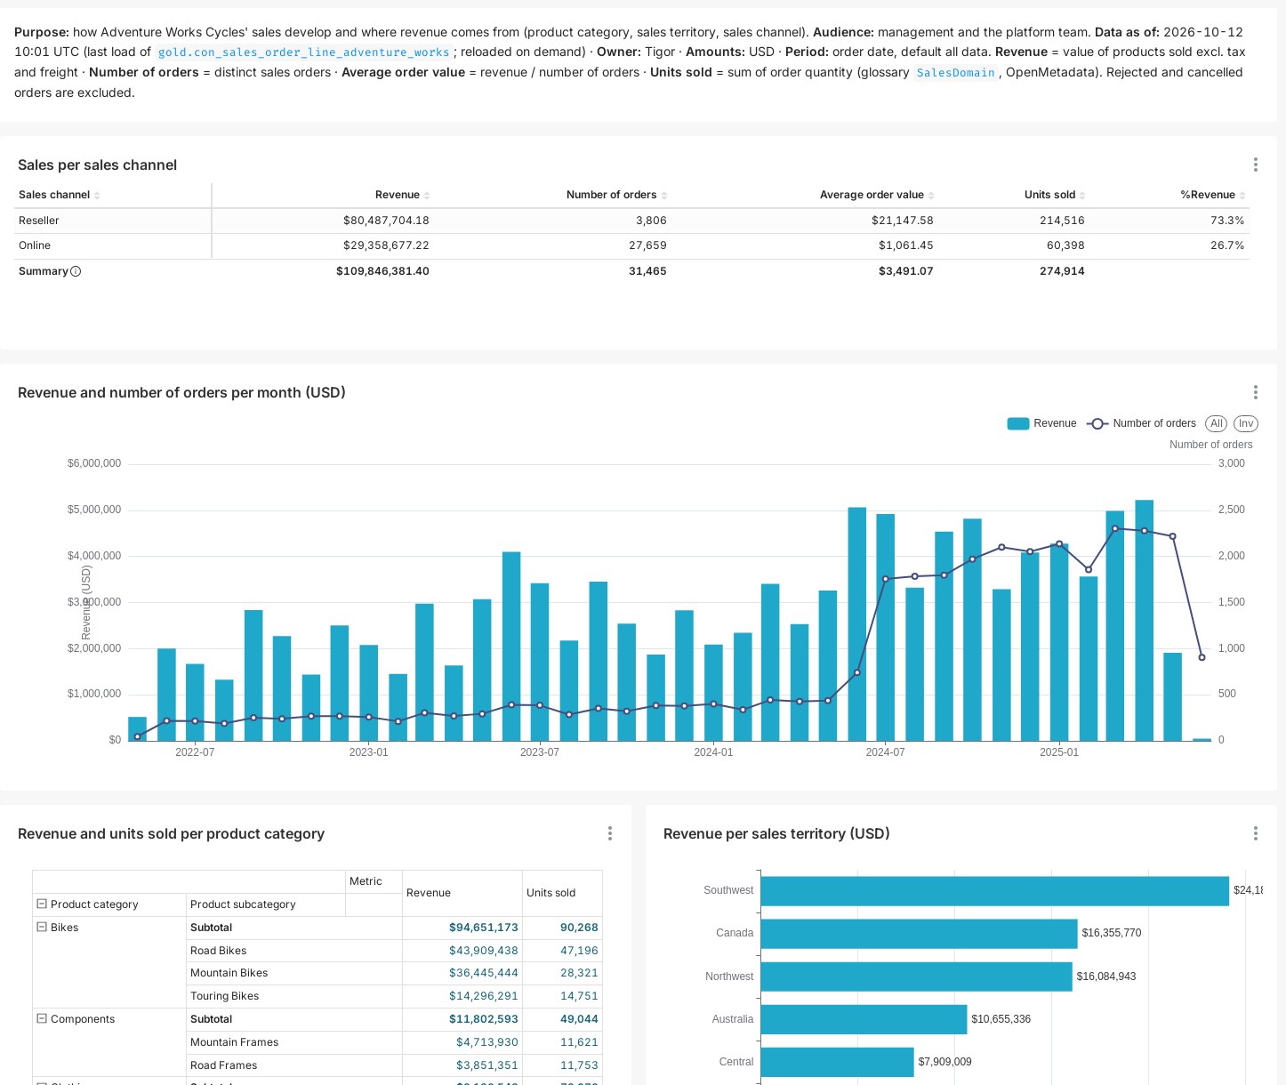Click Components subtotal revenue $11,802,593
The height and width of the screenshot is (1085, 1286).
point(484,1019)
